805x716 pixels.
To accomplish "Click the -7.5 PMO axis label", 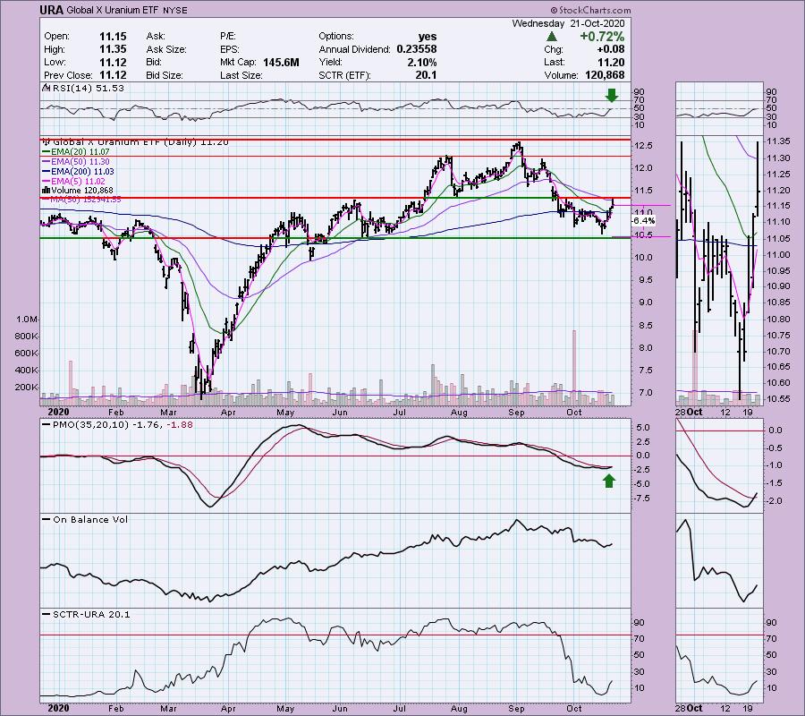I will [x=643, y=499].
